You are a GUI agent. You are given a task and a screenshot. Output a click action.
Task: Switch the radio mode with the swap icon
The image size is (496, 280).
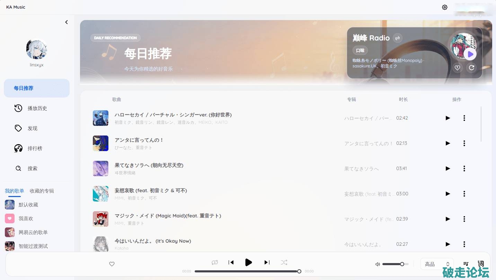[398, 38]
